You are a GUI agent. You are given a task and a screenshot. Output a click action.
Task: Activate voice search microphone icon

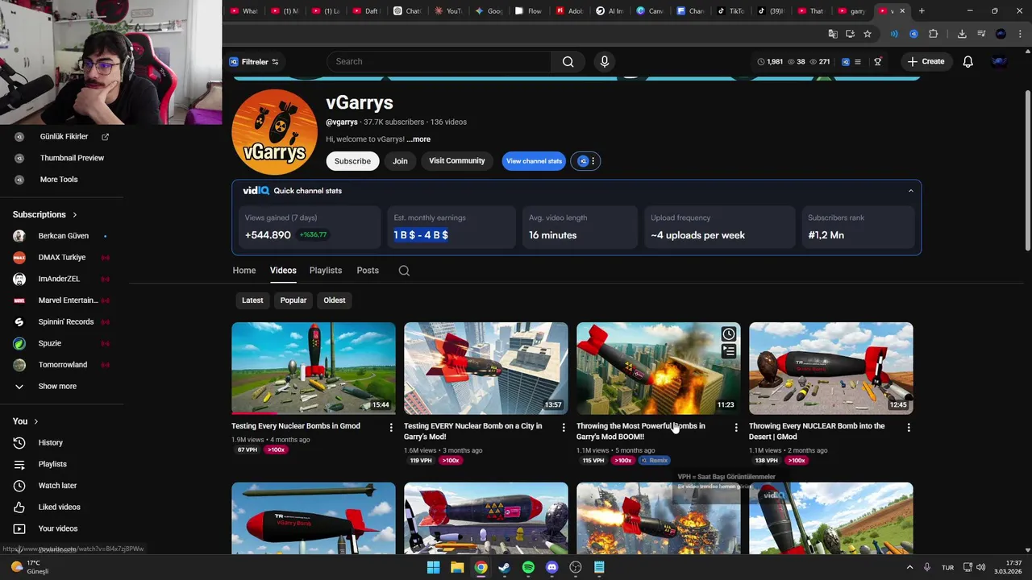(x=605, y=61)
